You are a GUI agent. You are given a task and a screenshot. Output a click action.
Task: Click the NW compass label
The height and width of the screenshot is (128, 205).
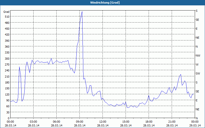[198, 56]
